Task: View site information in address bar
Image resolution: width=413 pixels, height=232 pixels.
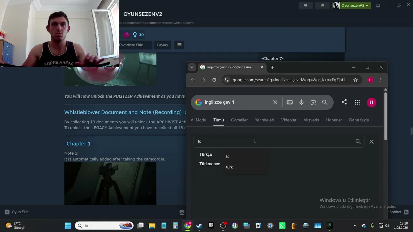Action: tap(227, 80)
